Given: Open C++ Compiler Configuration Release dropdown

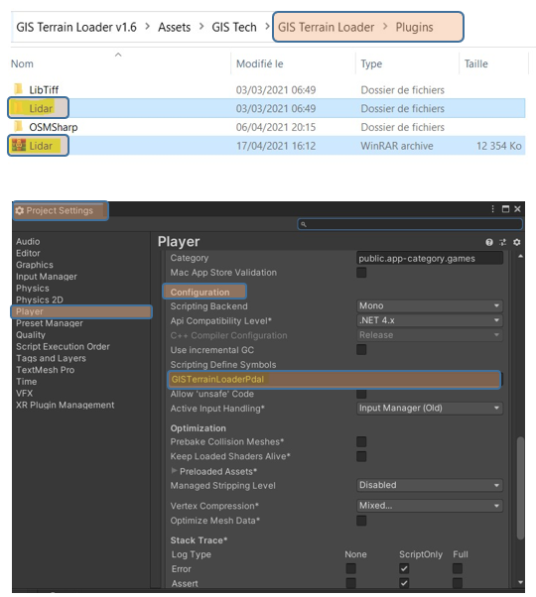Looking at the screenshot, I should pyautogui.click(x=430, y=335).
